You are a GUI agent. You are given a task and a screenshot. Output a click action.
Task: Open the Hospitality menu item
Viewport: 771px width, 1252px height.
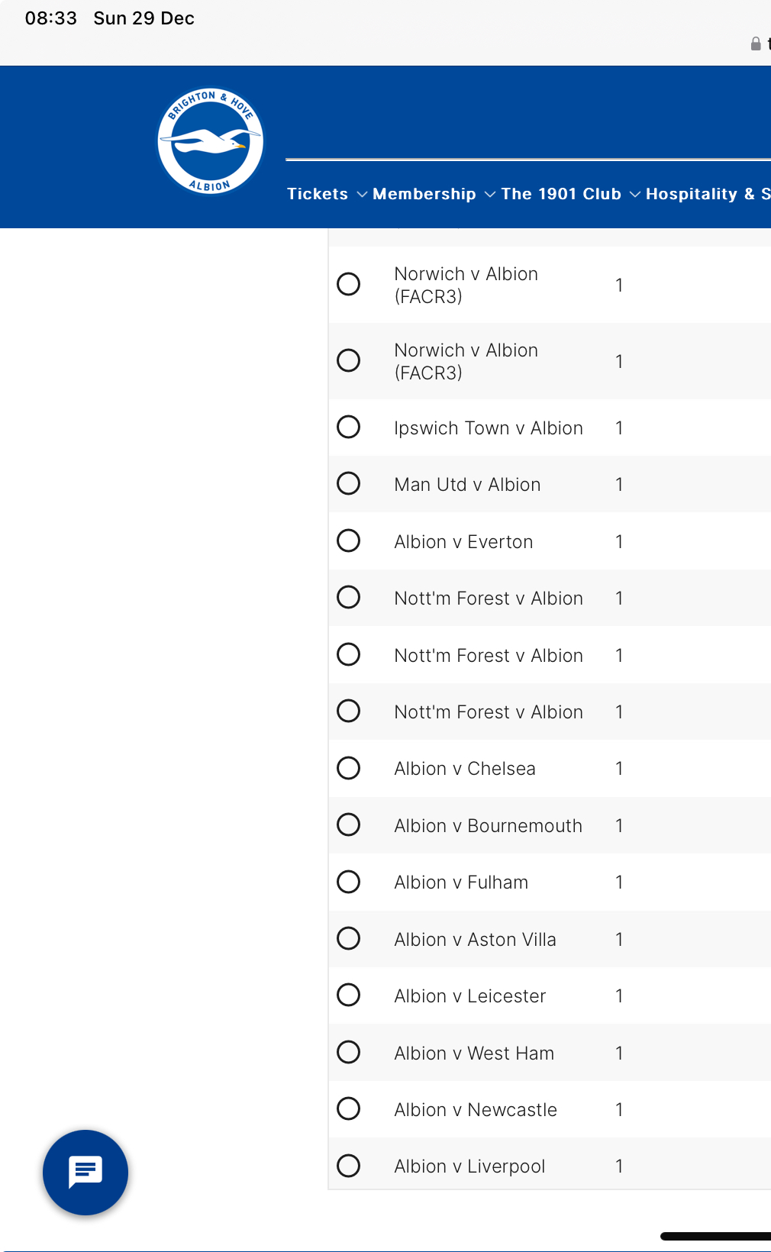click(x=708, y=194)
